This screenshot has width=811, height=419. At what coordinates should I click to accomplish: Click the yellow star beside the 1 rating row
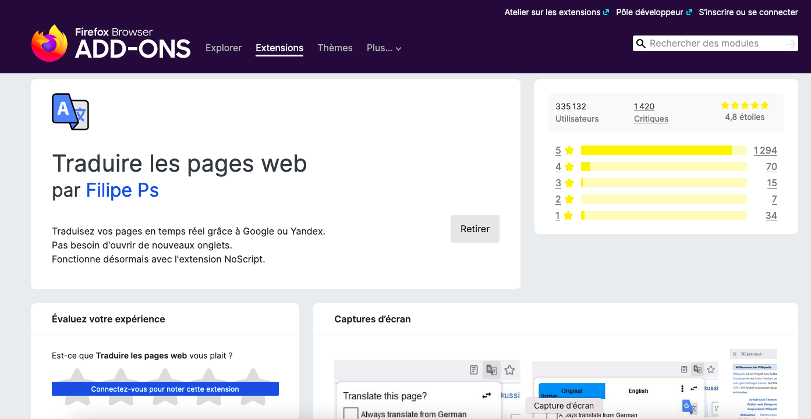tap(569, 215)
